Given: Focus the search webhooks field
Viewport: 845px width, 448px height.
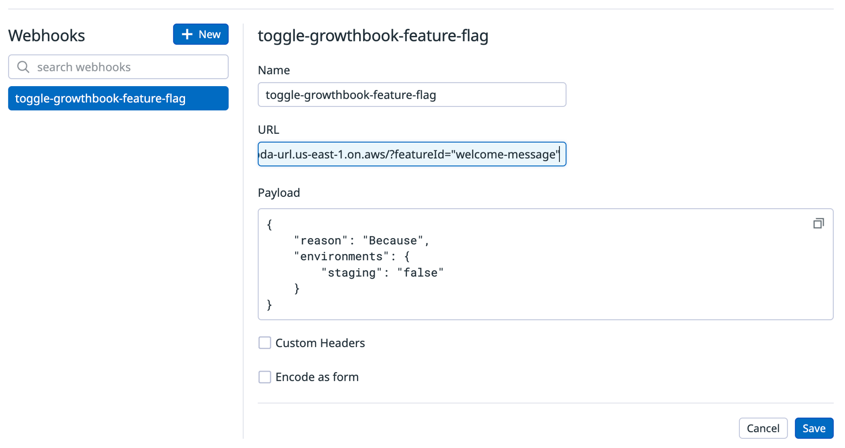Looking at the screenshot, I should pyautogui.click(x=118, y=67).
